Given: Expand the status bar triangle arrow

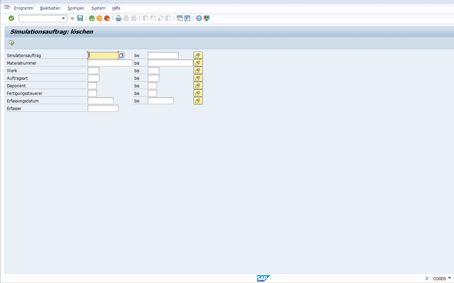Looking at the screenshot, I should click(x=427, y=278).
